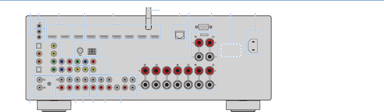384x112 pixels.
Task: Click the single jack at top-left corner
Action: tap(39, 26)
